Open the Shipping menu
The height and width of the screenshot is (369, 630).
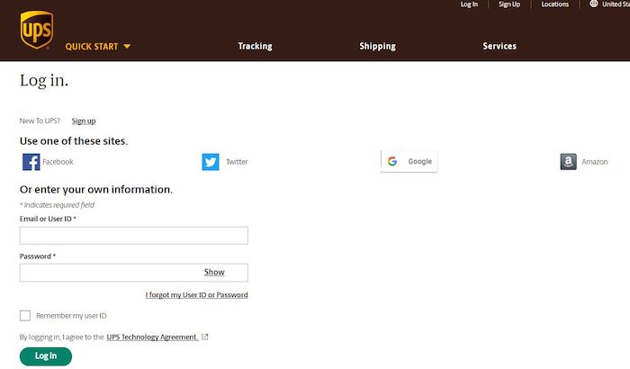(x=378, y=46)
